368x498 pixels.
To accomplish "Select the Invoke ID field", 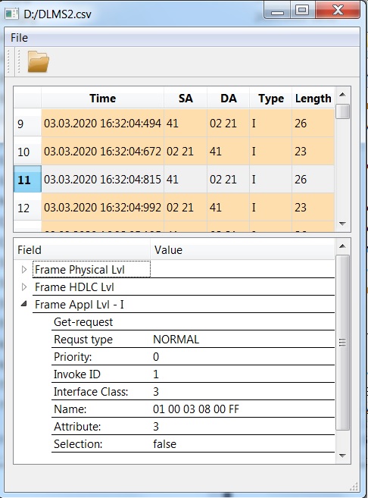I will point(77,374).
